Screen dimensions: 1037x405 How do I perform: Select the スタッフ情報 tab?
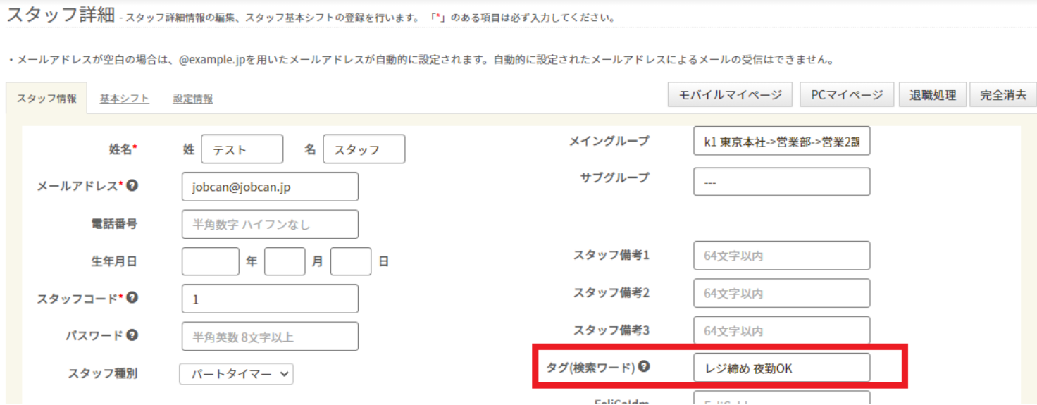[46, 99]
